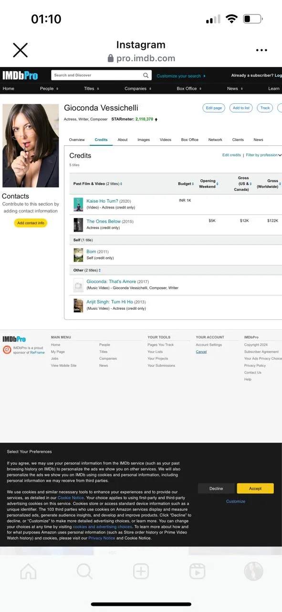Close the in-app browser with X icon
Image resolution: width=282 pixels, height=612 pixels.
point(20,50)
